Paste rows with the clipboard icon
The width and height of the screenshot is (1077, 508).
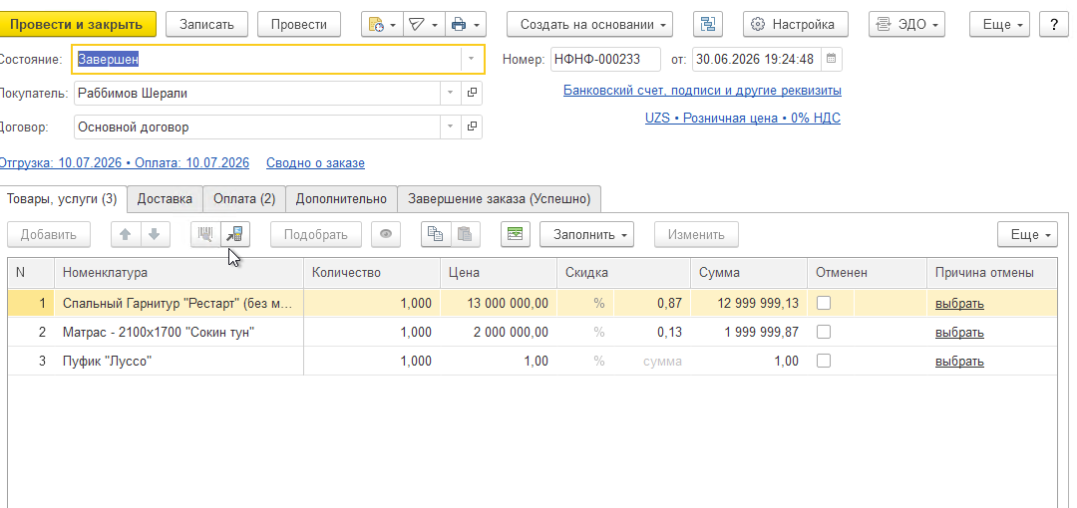click(465, 234)
